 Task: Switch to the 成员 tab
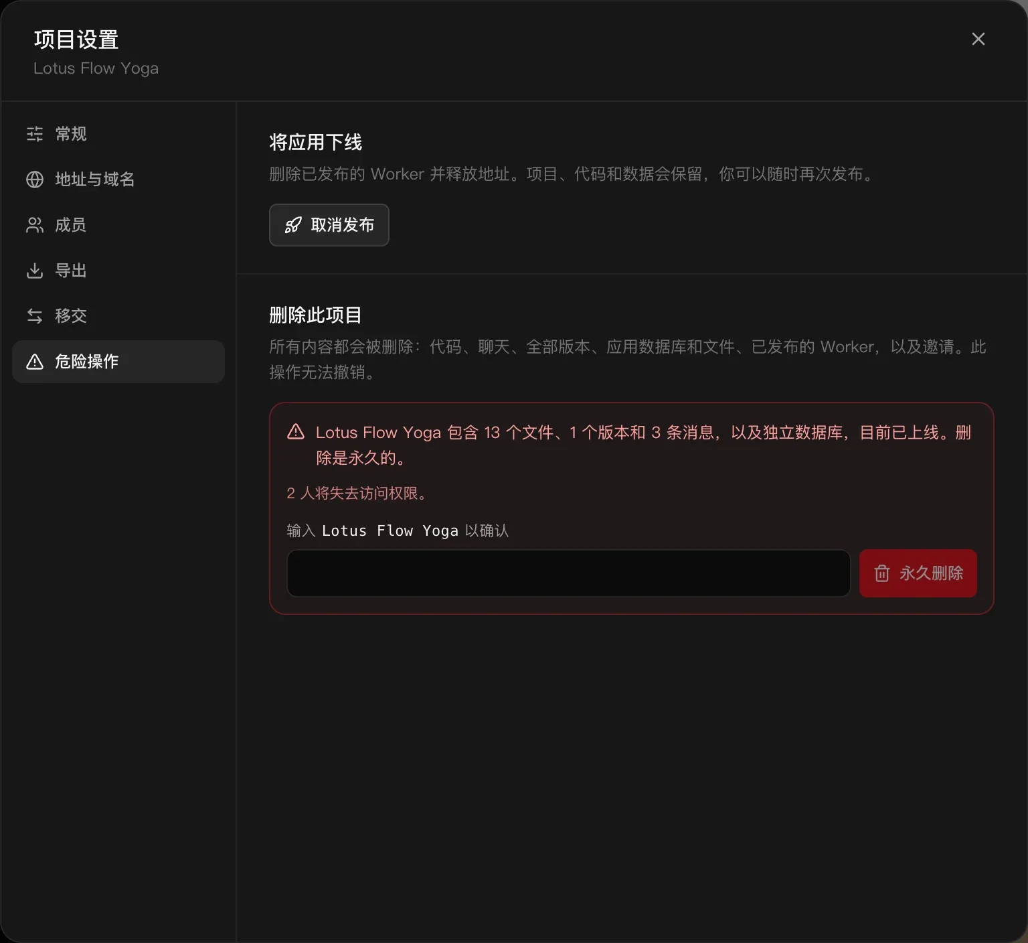click(118, 225)
